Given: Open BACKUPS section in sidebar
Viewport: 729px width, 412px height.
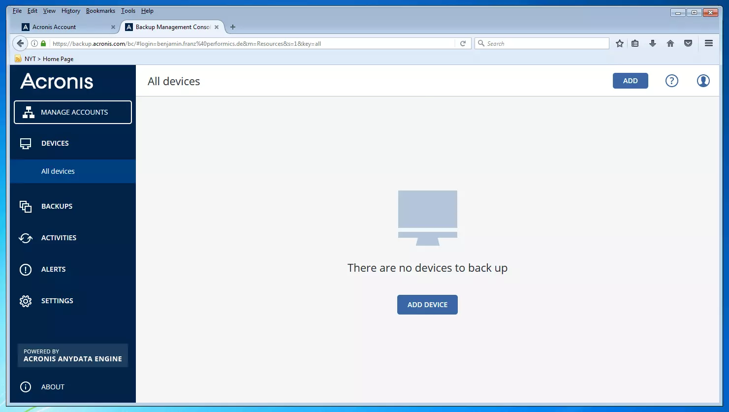Looking at the screenshot, I should pyautogui.click(x=73, y=206).
